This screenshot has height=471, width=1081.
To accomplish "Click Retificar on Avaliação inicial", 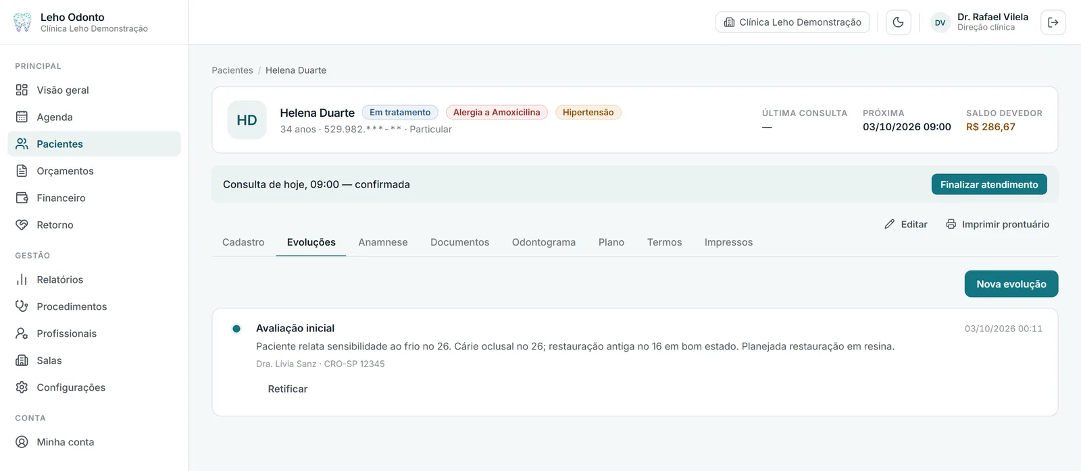I will point(288,389).
